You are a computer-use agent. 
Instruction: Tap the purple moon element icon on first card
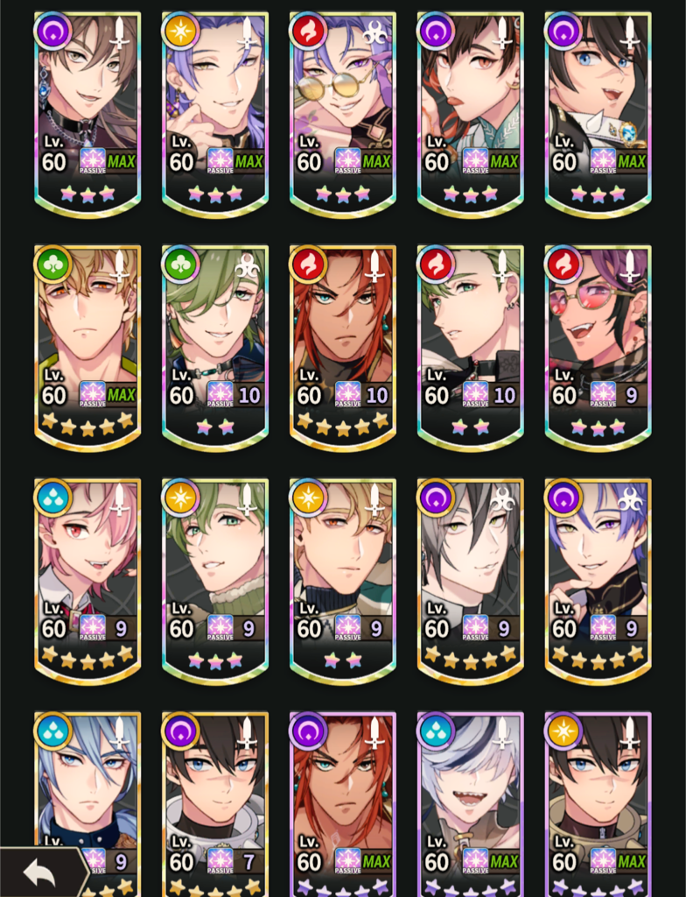[53, 30]
